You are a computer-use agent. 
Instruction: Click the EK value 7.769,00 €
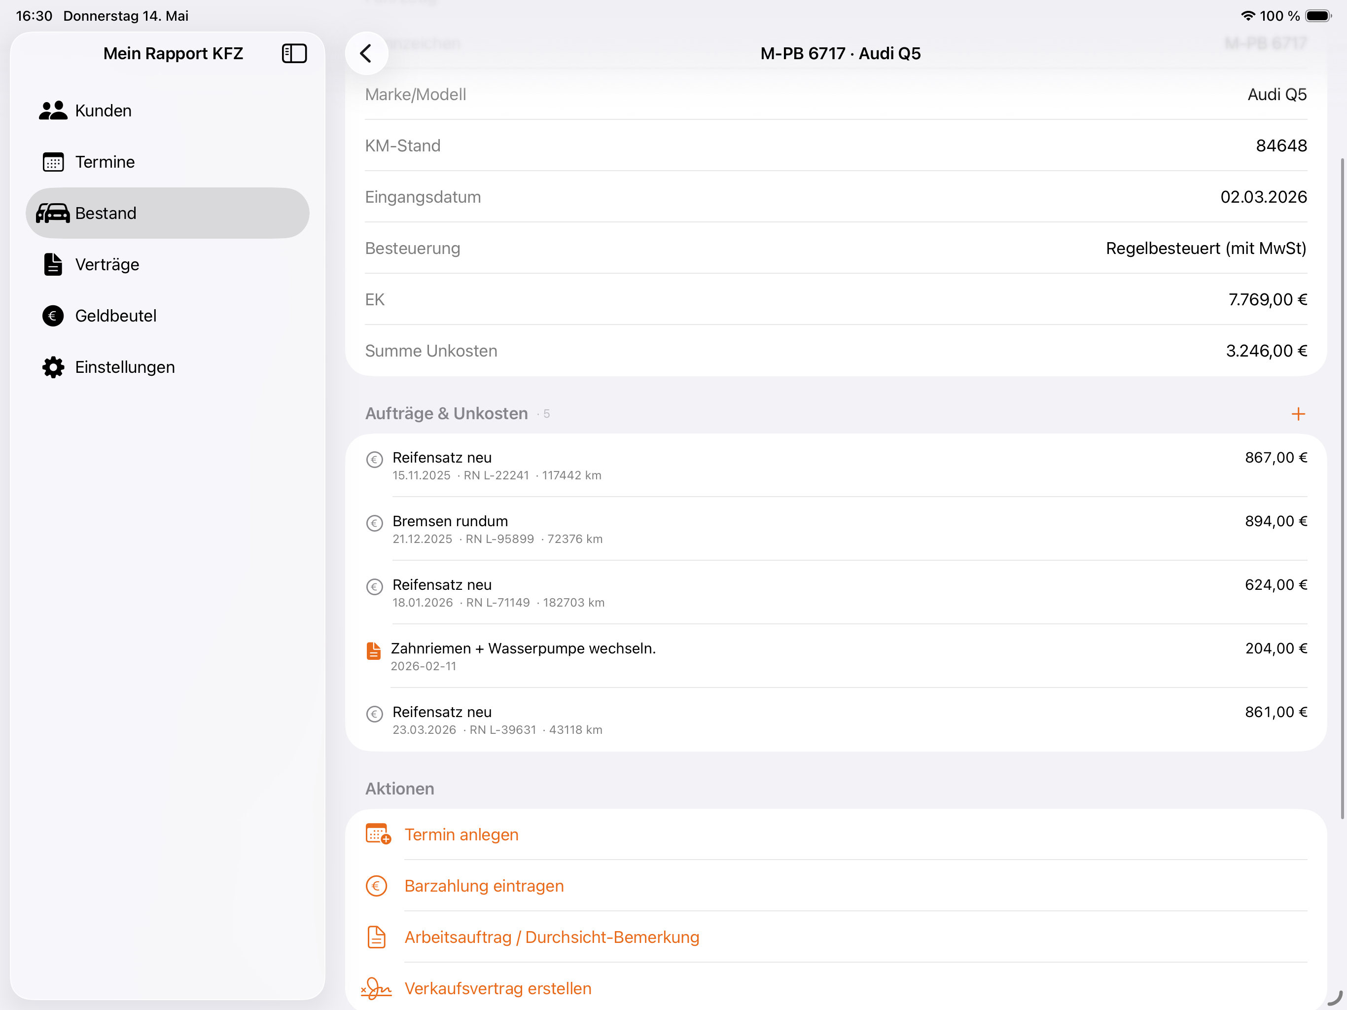coord(1267,300)
